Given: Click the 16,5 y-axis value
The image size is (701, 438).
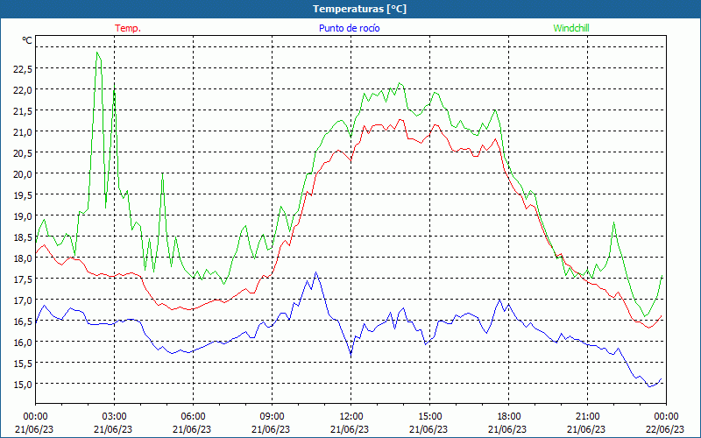Looking at the screenshot, I should [23, 321].
